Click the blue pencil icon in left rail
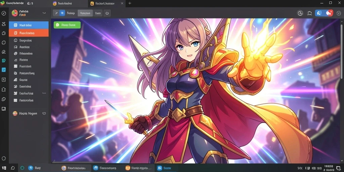 tap(4, 70)
